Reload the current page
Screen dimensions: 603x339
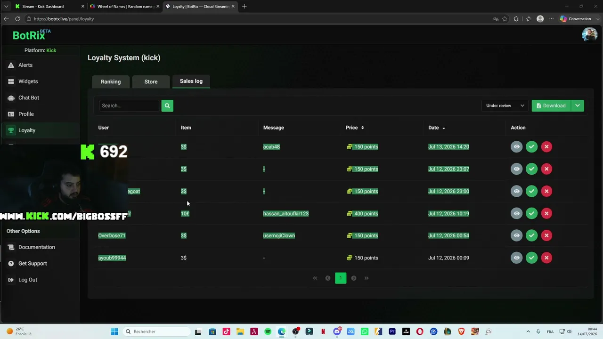click(17, 19)
